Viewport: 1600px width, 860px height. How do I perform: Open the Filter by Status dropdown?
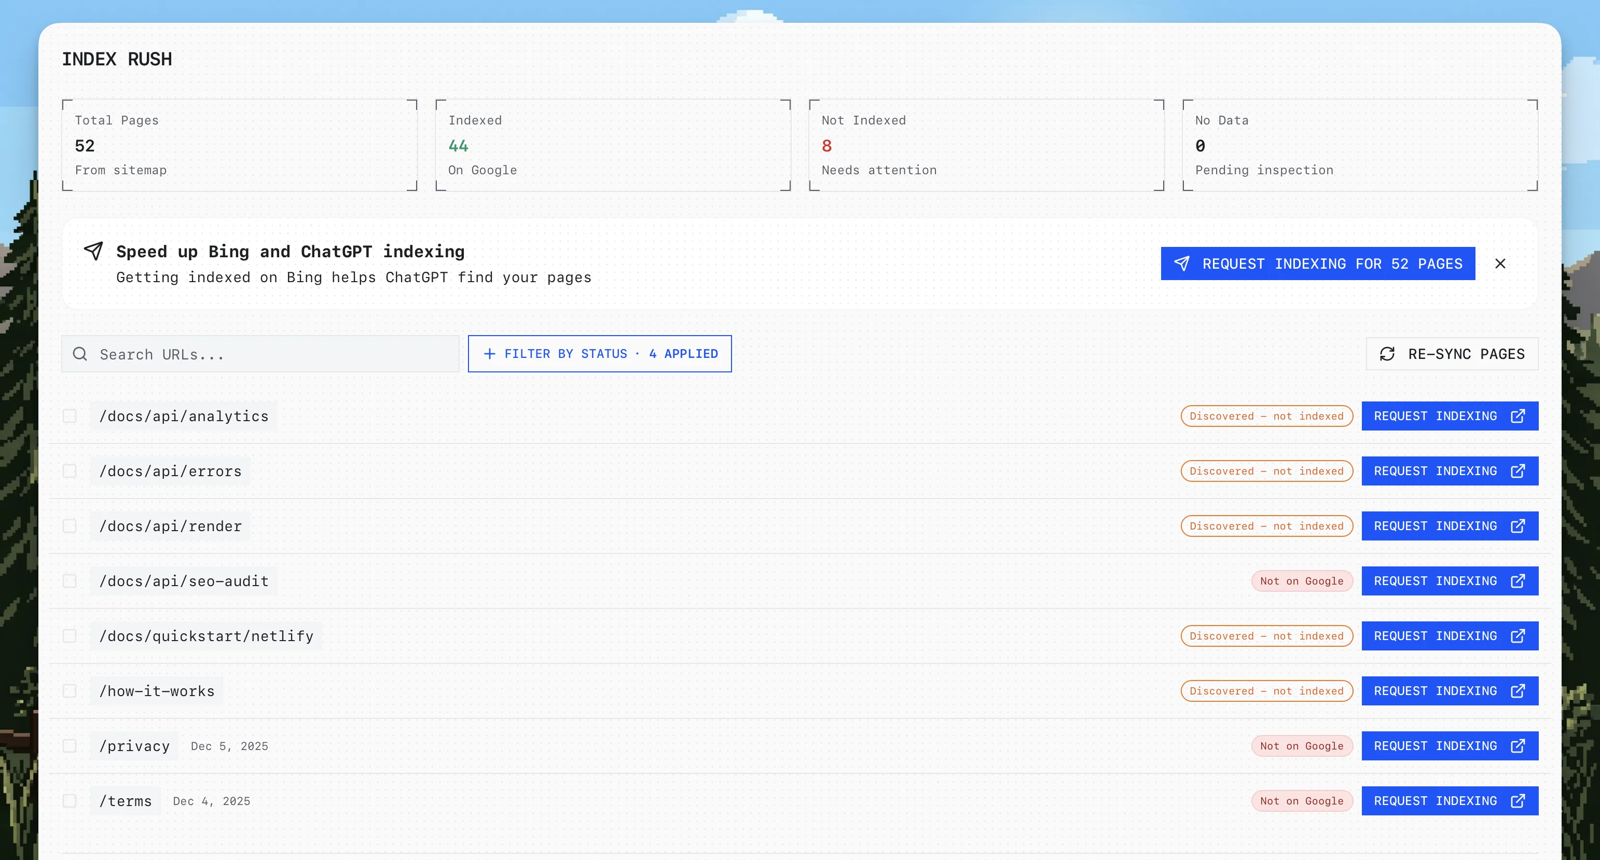click(599, 353)
